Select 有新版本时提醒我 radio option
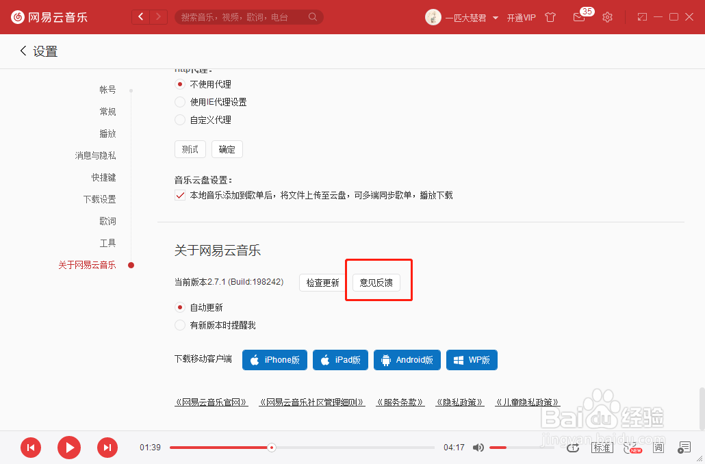705x464 pixels. pyautogui.click(x=180, y=325)
